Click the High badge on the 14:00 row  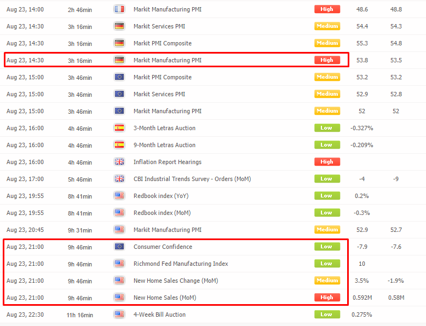click(x=327, y=9)
